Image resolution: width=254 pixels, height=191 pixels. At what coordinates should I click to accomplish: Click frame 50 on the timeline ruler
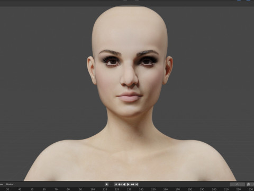32,189
